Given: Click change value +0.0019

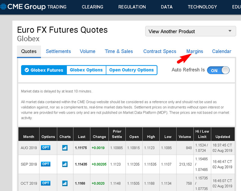Looking at the screenshot, I should [98, 148].
